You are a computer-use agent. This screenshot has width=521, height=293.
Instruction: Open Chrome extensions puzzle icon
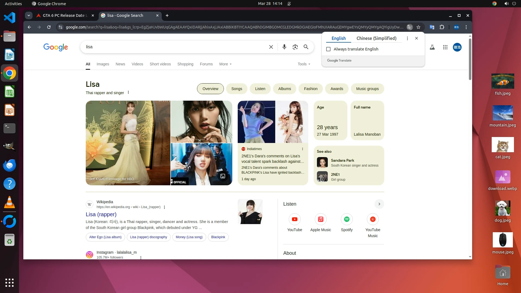[x=442, y=27]
